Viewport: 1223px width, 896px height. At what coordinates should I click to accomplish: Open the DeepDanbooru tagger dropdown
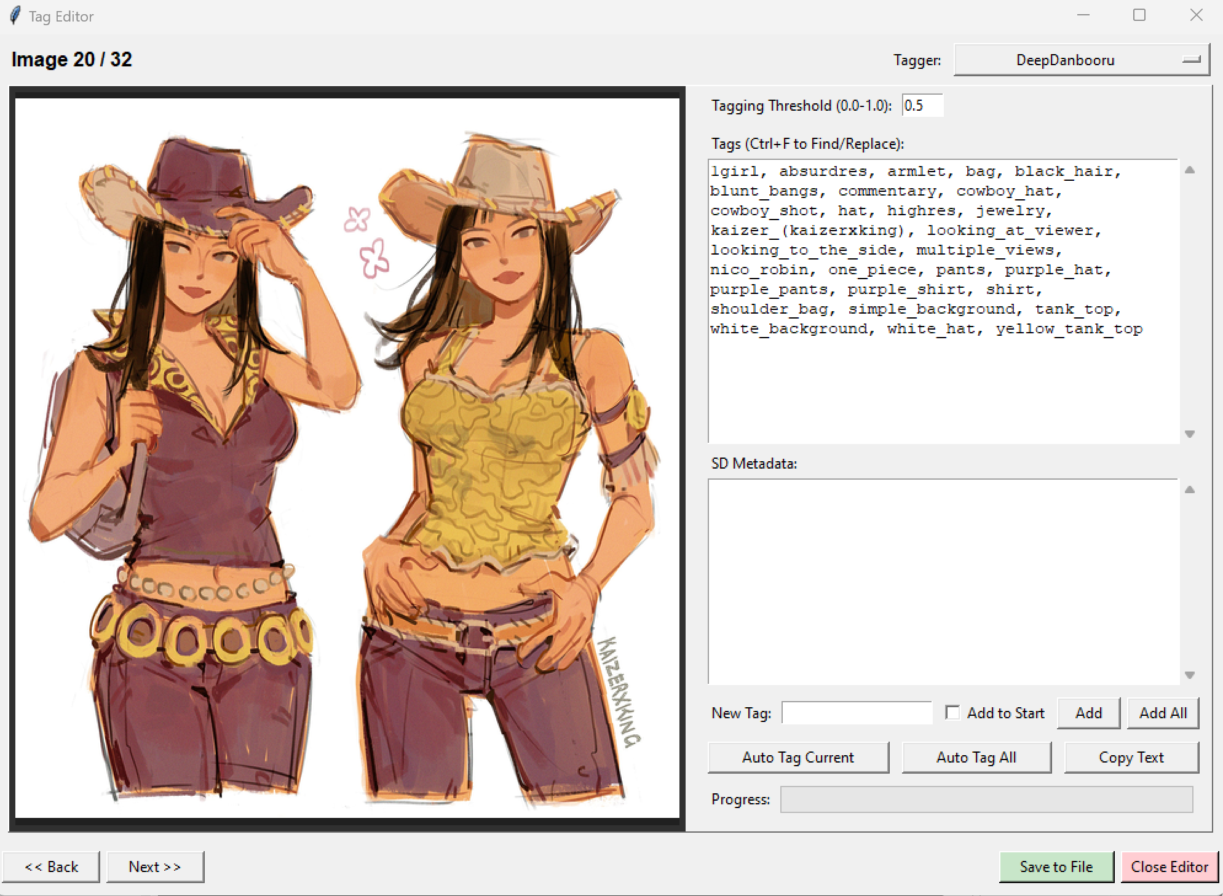pos(1081,60)
